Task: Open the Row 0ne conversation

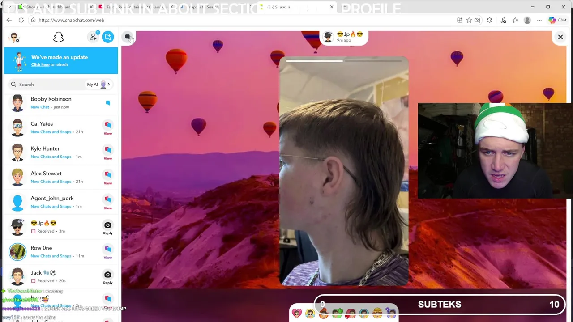Action: (x=61, y=252)
